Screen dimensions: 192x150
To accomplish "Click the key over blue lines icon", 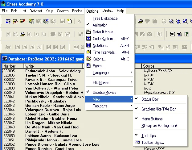I will pos(180,34).
